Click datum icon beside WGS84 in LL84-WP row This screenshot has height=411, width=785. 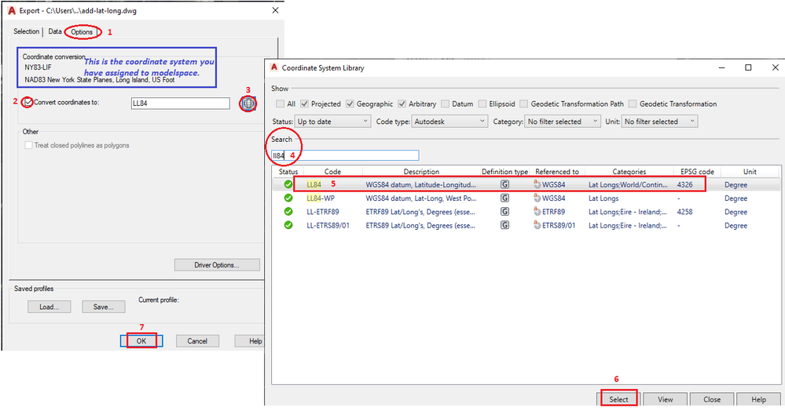537,198
